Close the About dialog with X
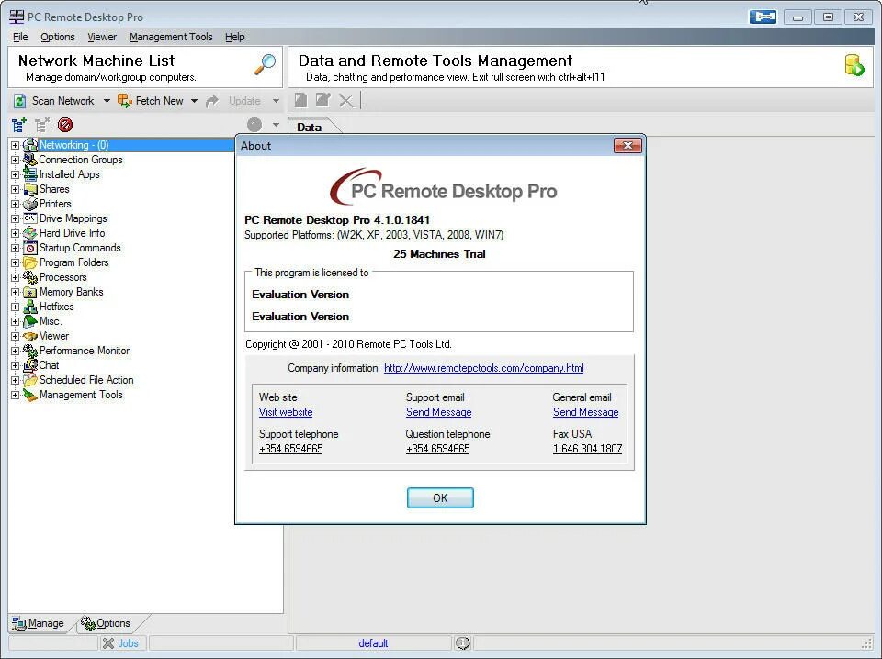The width and height of the screenshot is (882, 659). pyautogui.click(x=628, y=146)
